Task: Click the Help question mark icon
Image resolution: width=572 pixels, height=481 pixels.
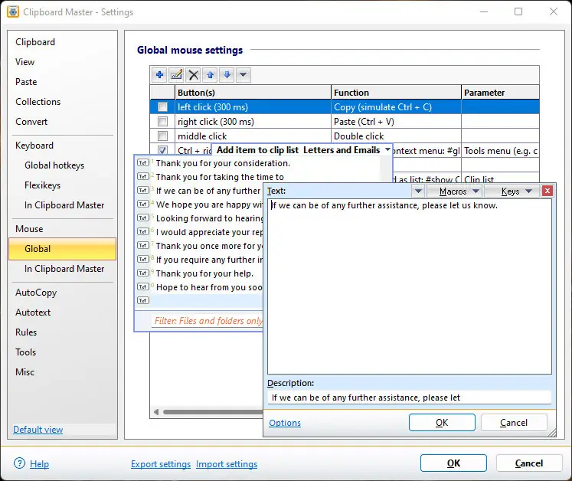Action: [x=19, y=463]
